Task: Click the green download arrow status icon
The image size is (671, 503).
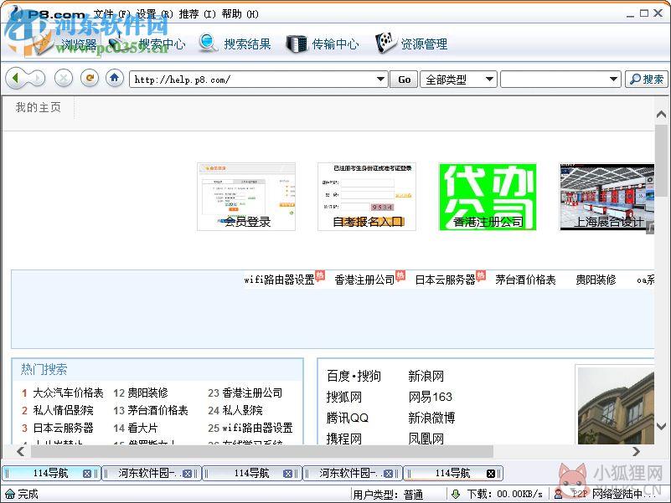Action: pyautogui.click(x=456, y=494)
